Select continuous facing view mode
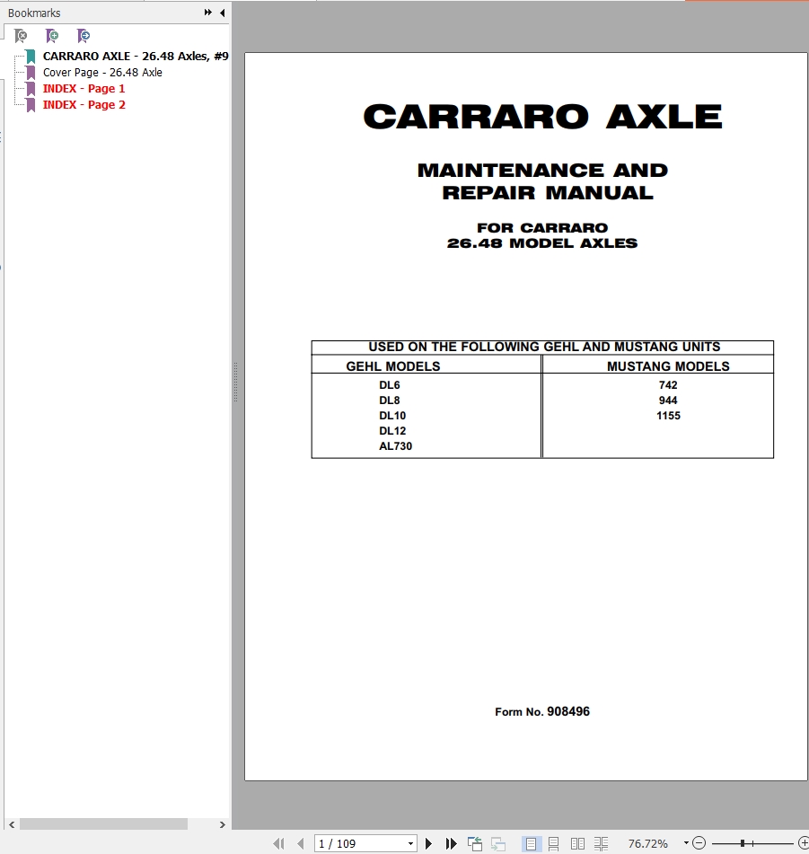 click(x=601, y=843)
